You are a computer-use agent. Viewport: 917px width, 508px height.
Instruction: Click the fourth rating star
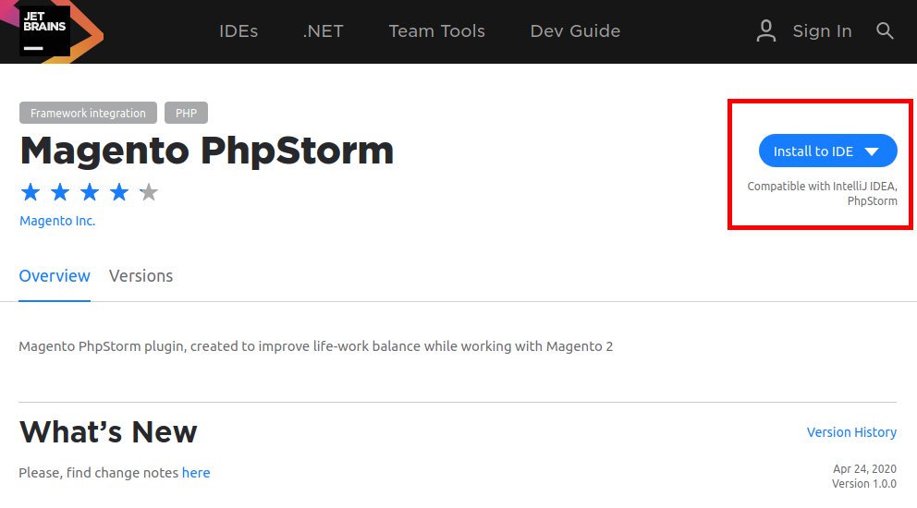coord(119,192)
